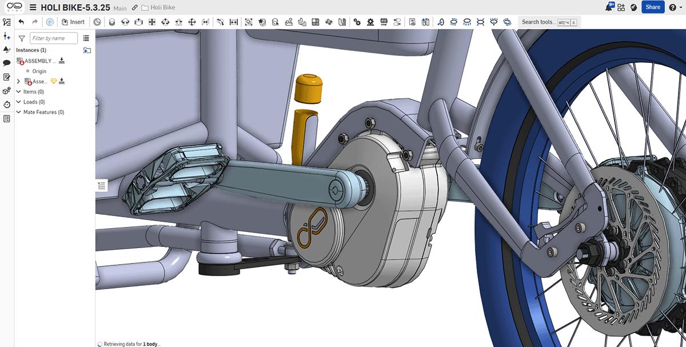Open the comment panel in the left sidebar
This screenshot has width=686, height=347.
(7, 62)
